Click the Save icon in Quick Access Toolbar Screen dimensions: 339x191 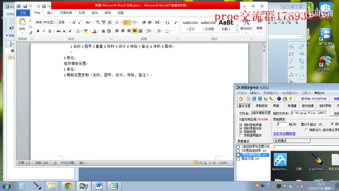point(25,6)
